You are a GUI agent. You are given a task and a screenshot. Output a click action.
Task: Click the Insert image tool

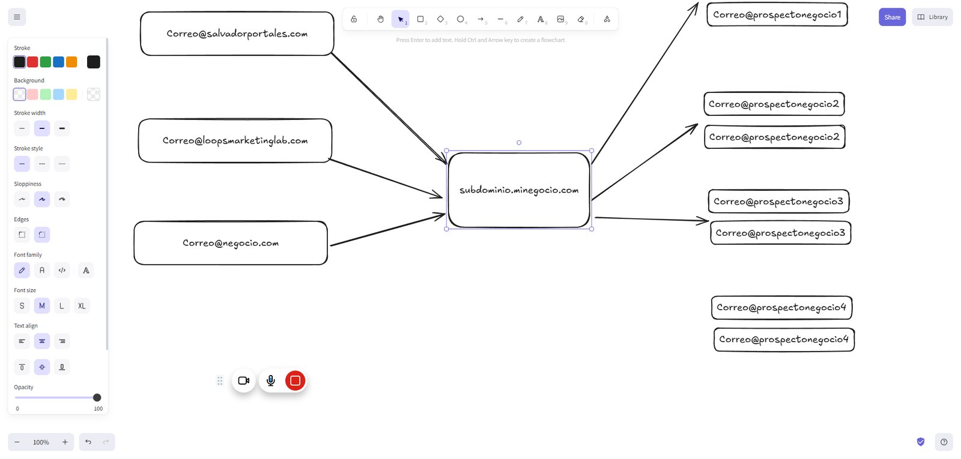tap(560, 19)
